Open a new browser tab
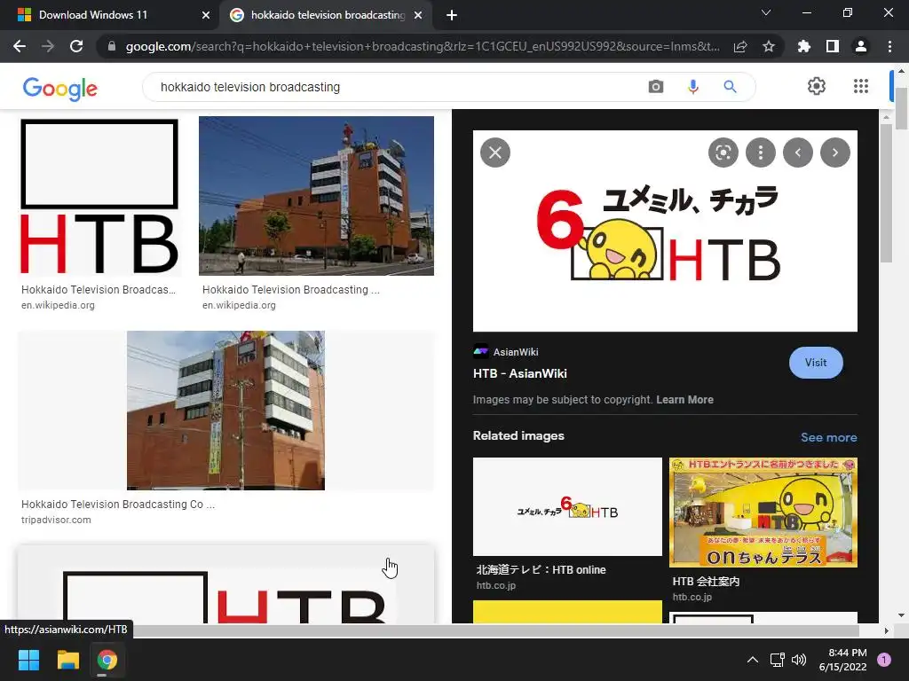Image resolution: width=909 pixels, height=681 pixels. coord(452,15)
